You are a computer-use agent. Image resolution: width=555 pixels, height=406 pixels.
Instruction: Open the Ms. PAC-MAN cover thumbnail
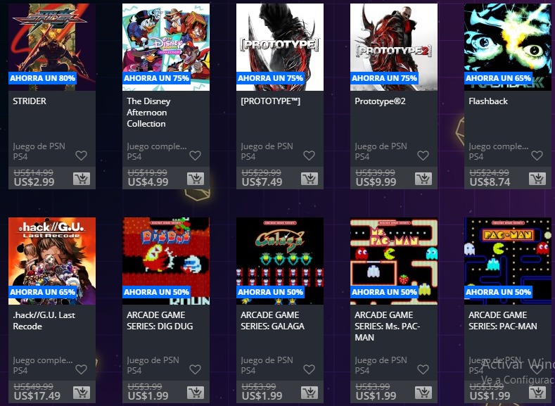[394, 261]
